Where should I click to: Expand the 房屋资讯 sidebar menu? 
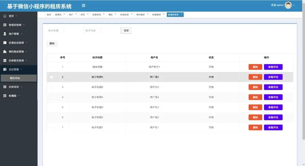point(21,87)
